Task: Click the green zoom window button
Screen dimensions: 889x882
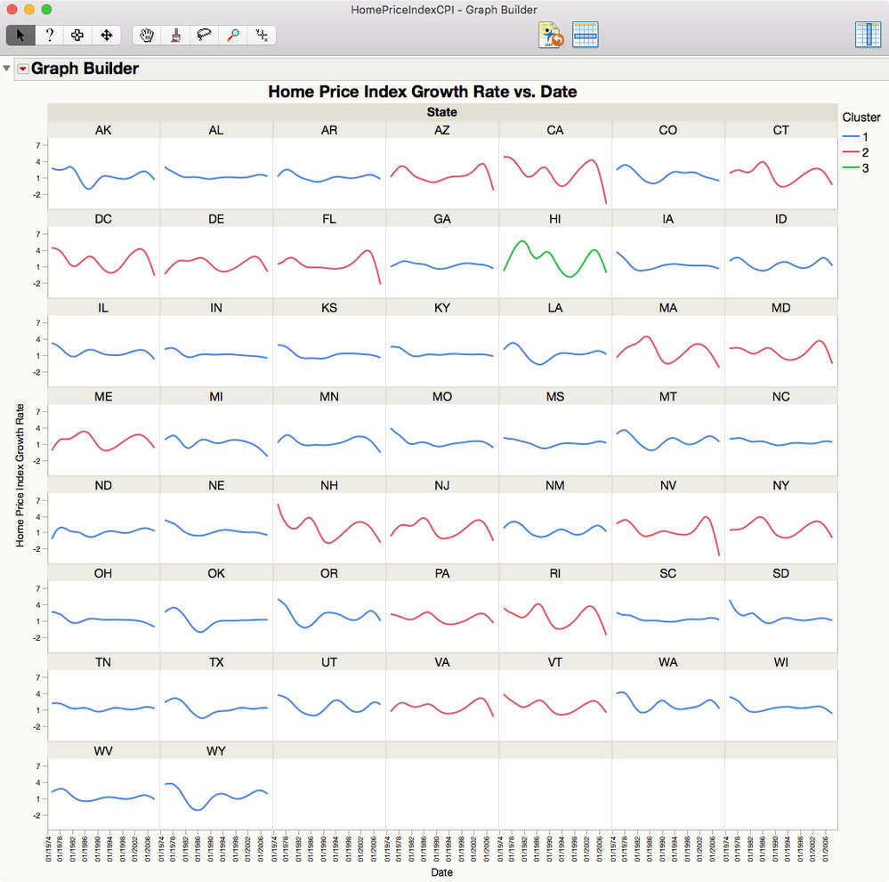Action: coord(46,10)
